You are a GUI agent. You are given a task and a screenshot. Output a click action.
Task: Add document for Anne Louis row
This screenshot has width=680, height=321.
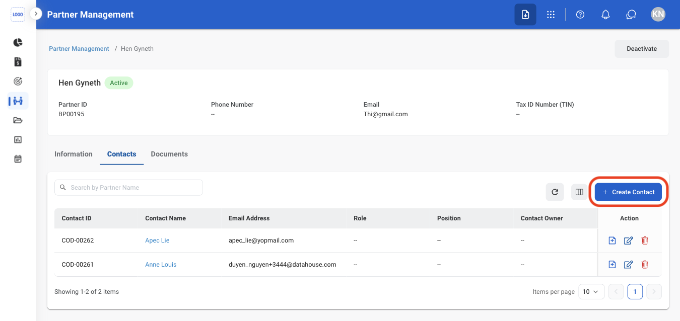[x=612, y=265]
